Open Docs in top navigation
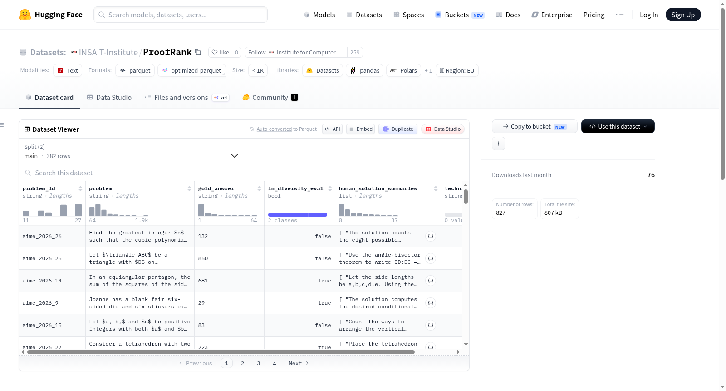 (508, 15)
